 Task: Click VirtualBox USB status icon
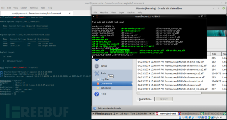coord(193,117)
